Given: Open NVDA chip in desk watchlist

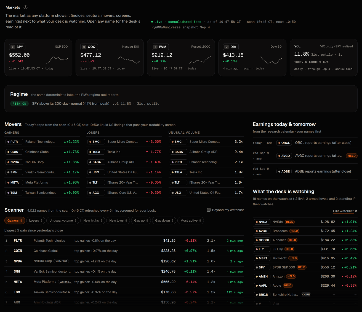Looking at the screenshot, I should [x=262, y=222].
